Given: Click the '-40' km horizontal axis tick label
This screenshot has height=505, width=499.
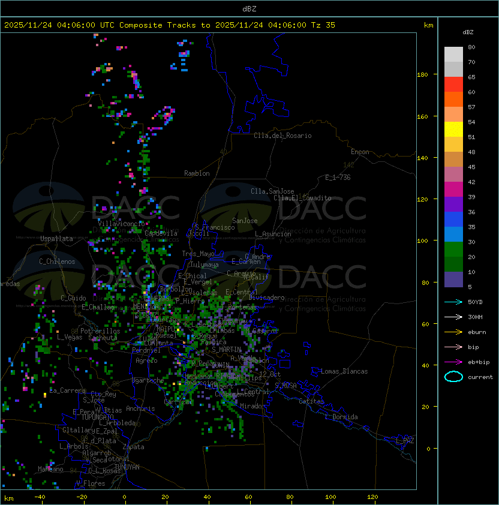Looking at the screenshot, I should pyautogui.click(x=40, y=497).
